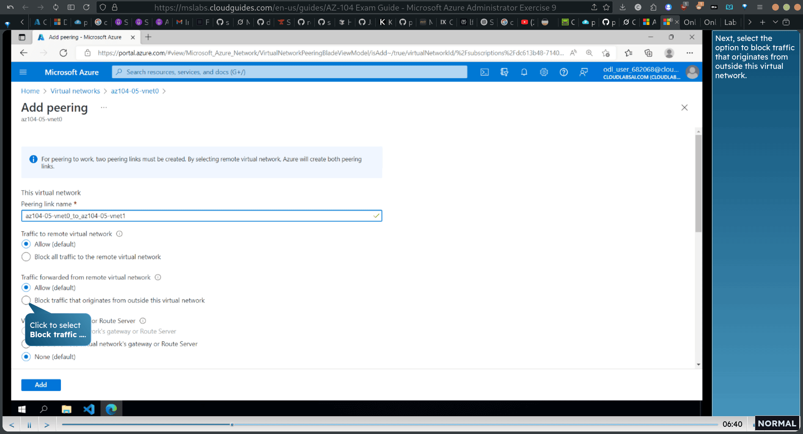Refresh the inner Edge browser page

point(63,53)
